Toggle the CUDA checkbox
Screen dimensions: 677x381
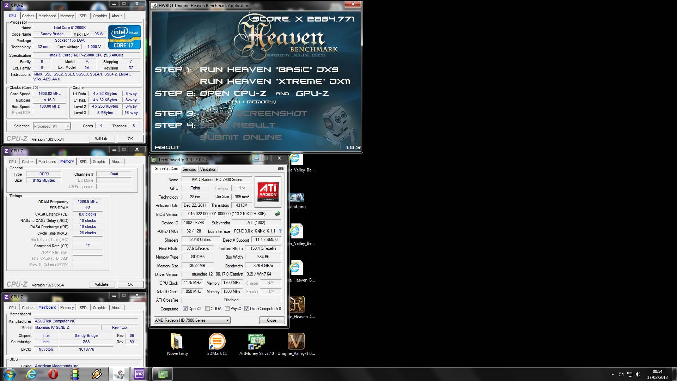pos(207,309)
